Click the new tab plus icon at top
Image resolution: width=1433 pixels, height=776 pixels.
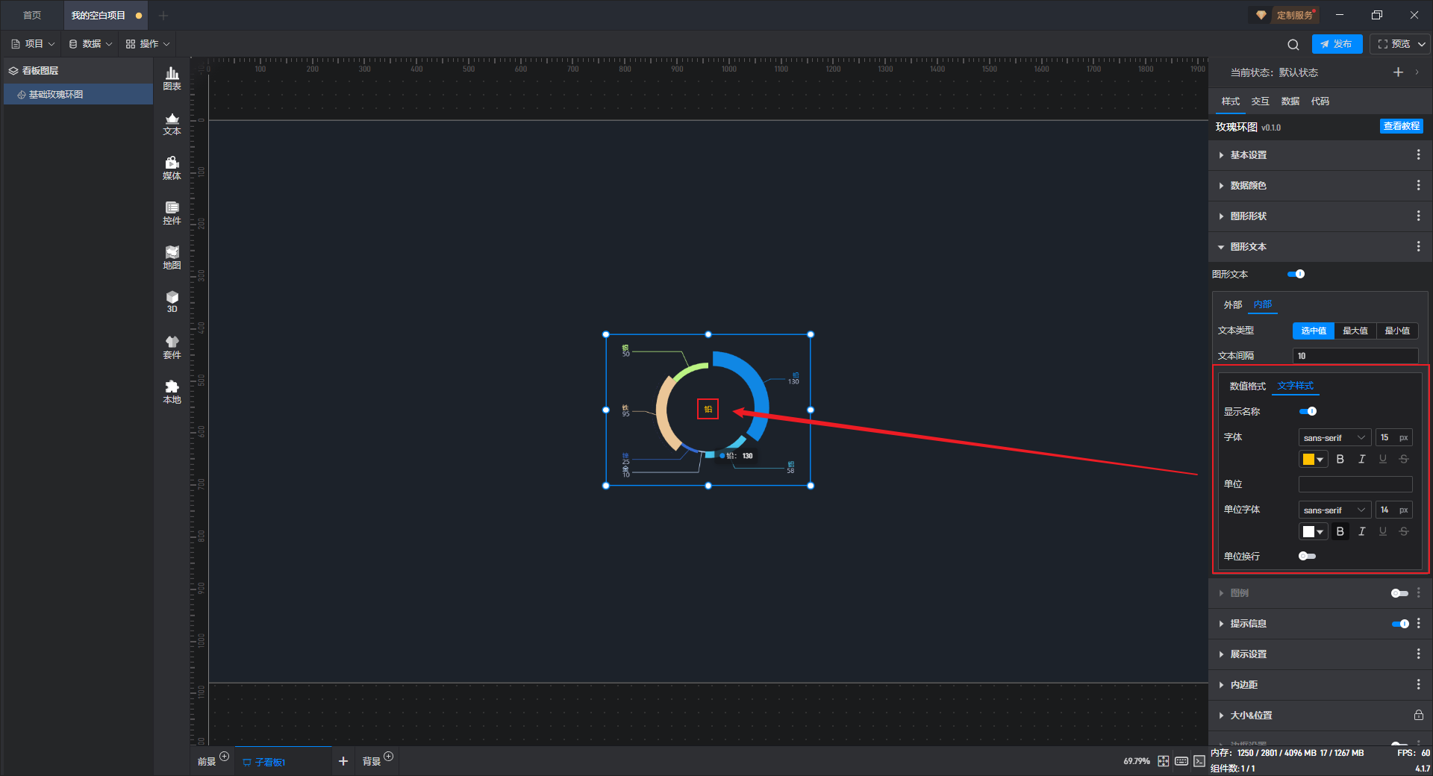(x=163, y=15)
